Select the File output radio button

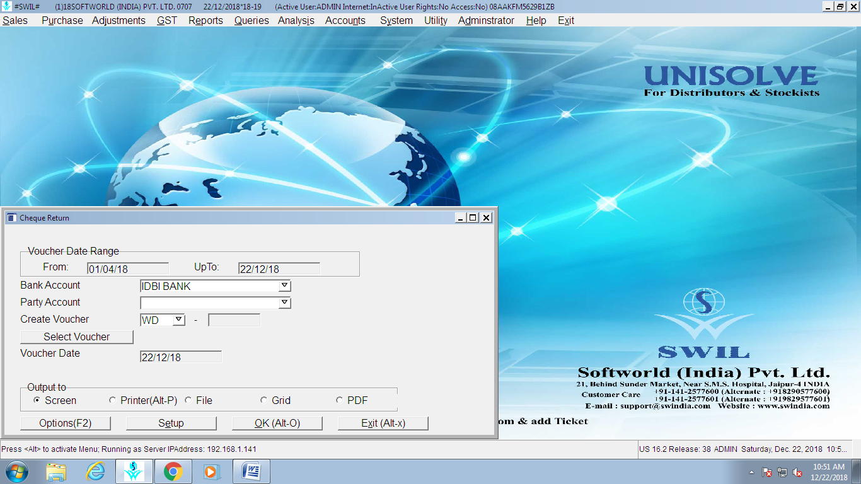point(188,400)
